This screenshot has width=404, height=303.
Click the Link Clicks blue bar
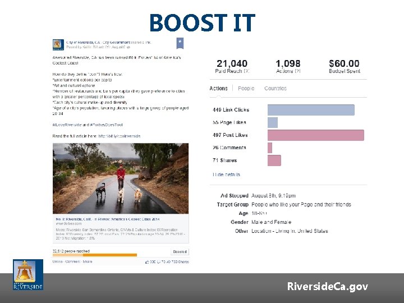coord(311,110)
